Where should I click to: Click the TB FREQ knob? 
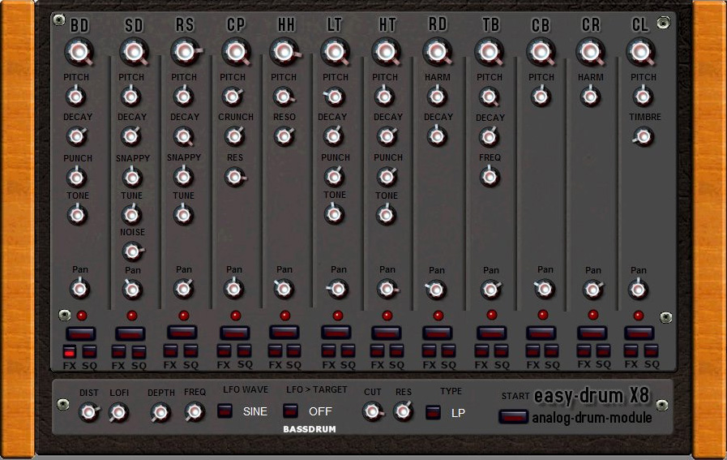[490, 177]
